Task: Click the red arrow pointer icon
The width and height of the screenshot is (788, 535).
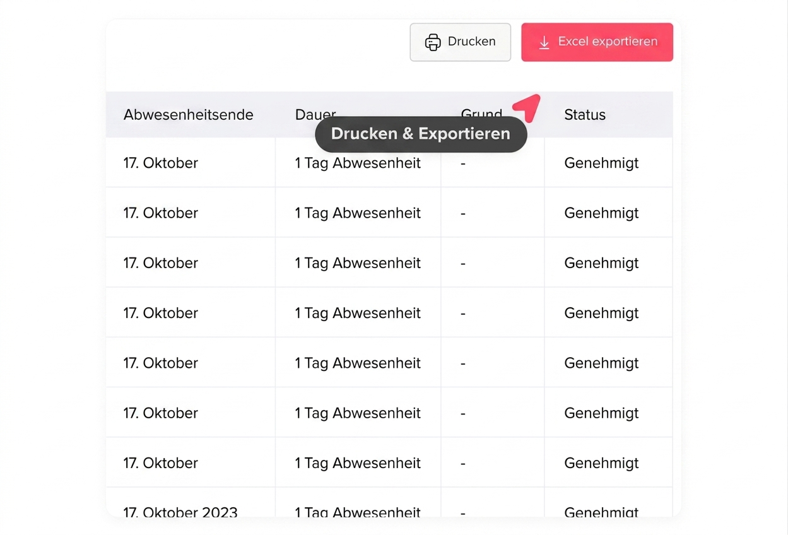Action: [527, 107]
